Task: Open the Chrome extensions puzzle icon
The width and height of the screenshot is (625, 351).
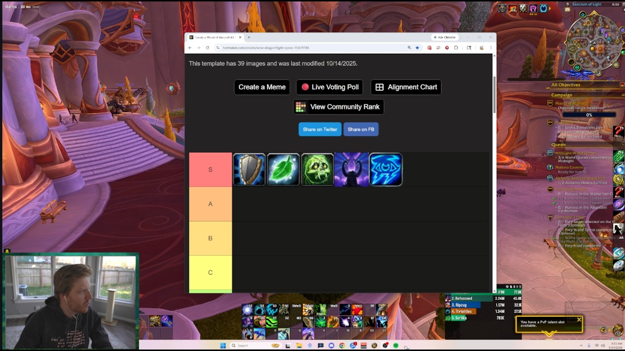Action: pyautogui.click(x=456, y=48)
